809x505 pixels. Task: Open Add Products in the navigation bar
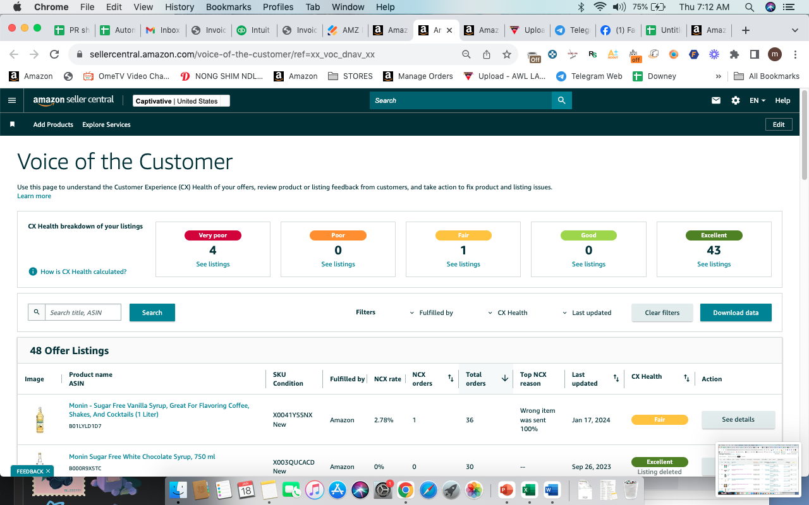coord(53,124)
